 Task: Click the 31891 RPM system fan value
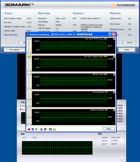click(x=115, y=137)
